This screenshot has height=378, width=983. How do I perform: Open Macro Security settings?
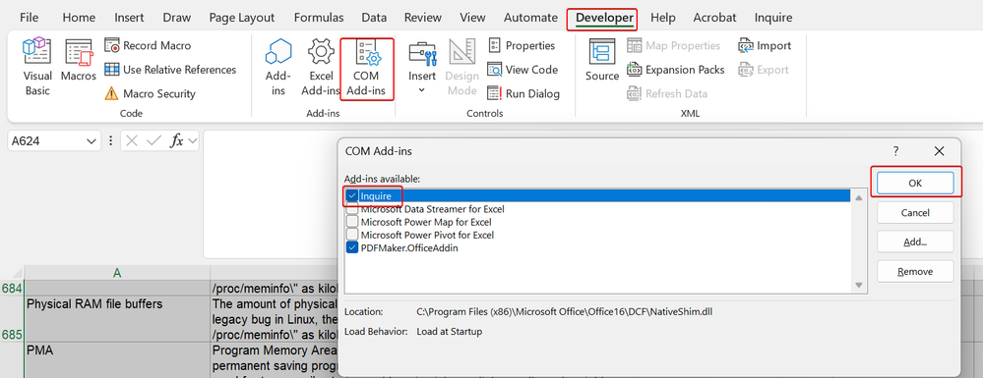[x=151, y=94]
